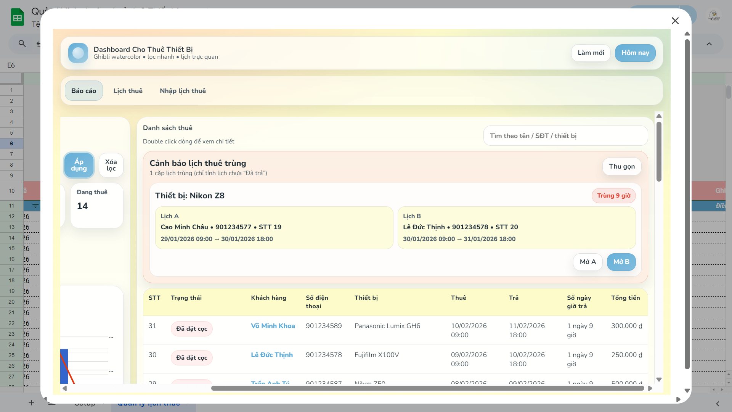This screenshot has width=732, height=412.
Task: Open the Lịch thuê tab
Action: pos(128,91)
